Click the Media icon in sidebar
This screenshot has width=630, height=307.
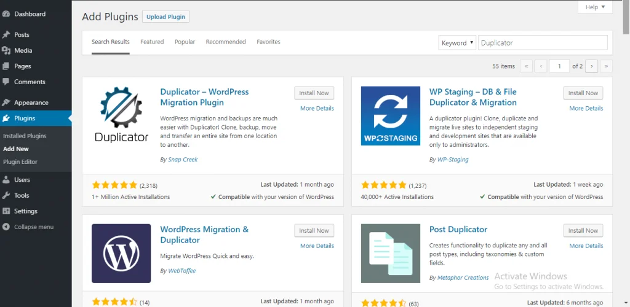(x=6, y=50)
